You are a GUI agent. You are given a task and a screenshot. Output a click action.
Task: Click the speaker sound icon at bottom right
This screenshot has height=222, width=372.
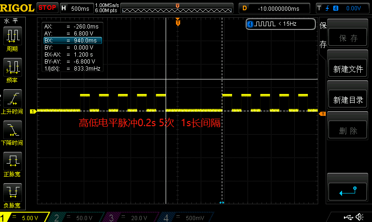coord(361,216)
